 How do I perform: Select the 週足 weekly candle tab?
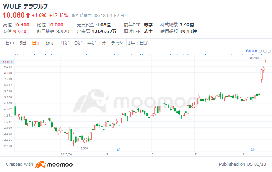point(50,43)
